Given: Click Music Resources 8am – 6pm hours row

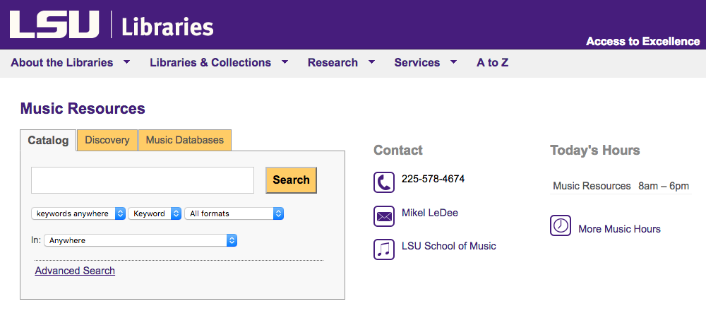Looking at the screenshot, I should [621, 186].
